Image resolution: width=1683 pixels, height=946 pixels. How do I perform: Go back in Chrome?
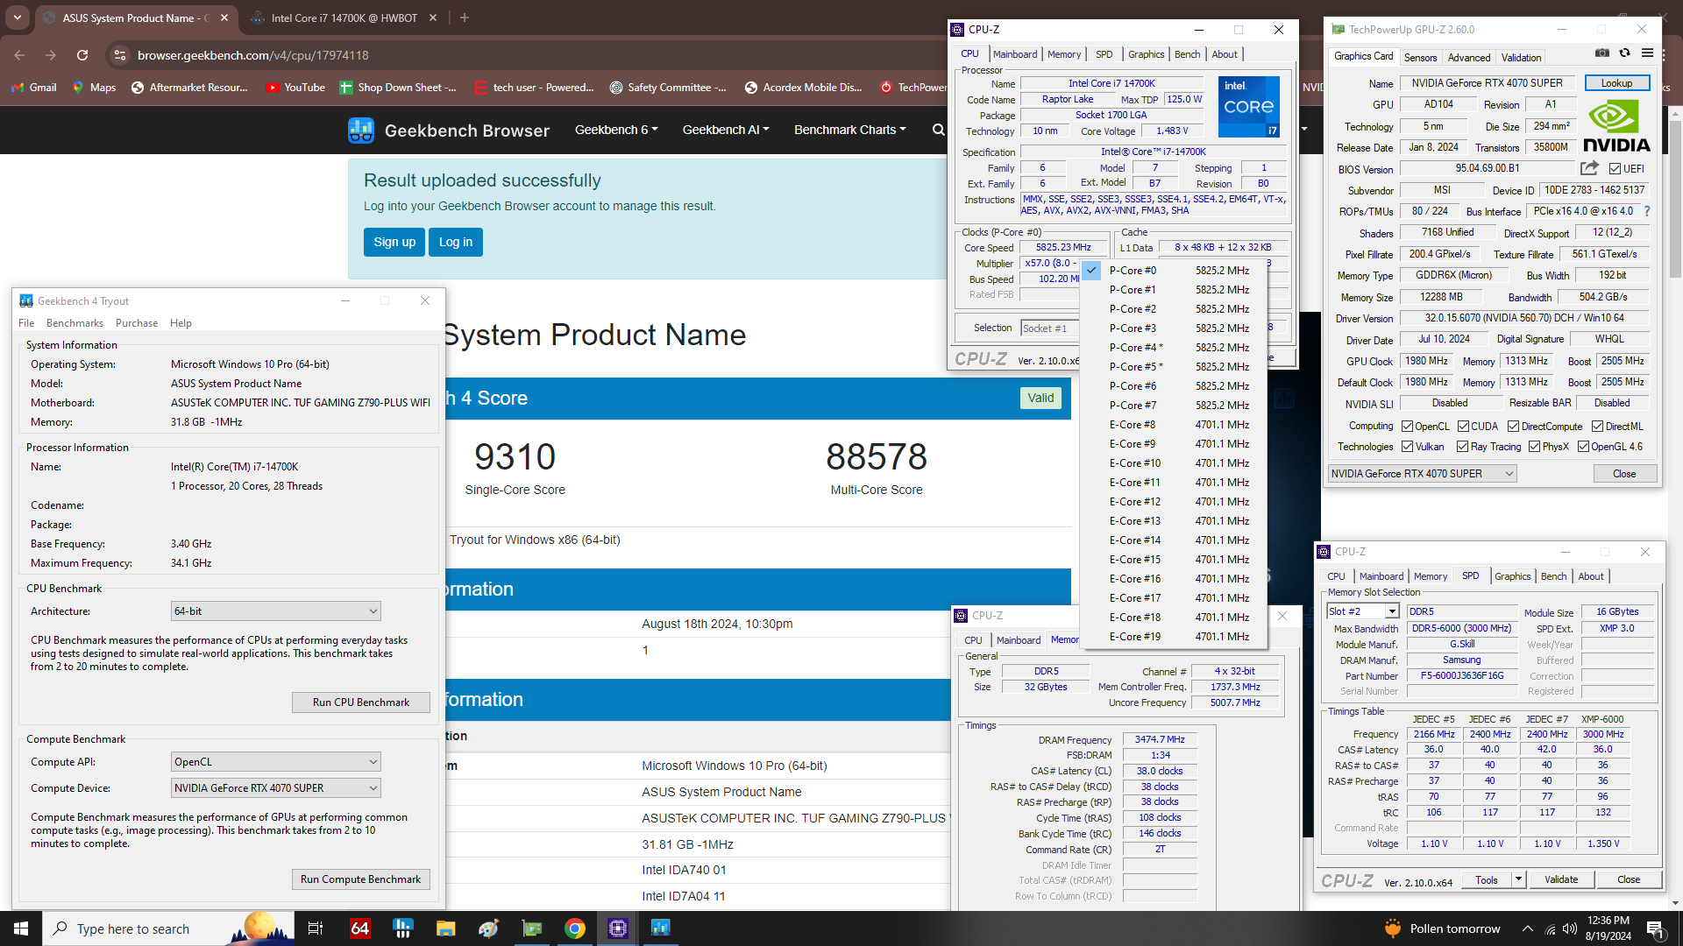[19, 55]
